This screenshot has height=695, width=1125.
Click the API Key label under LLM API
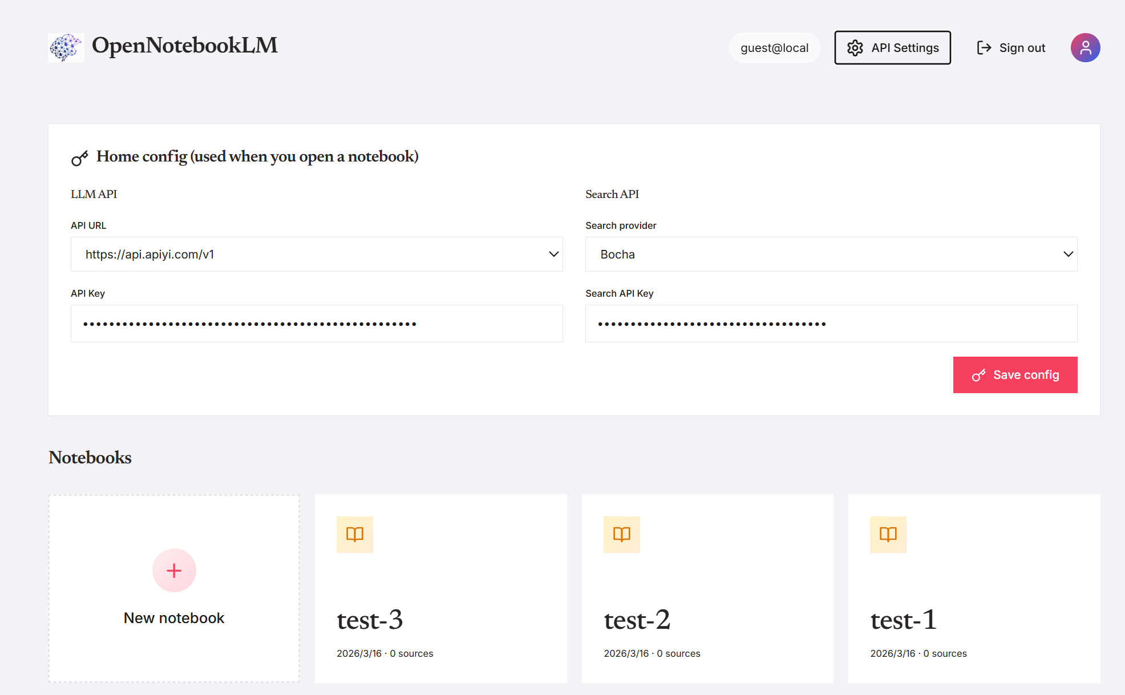[88, 294]
